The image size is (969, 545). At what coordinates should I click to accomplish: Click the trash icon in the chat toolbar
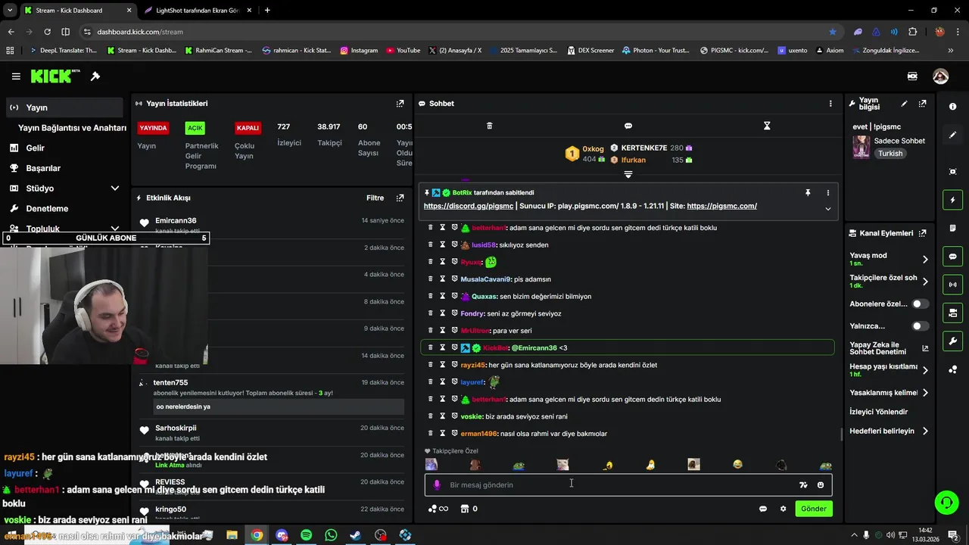(x=489, y=126)
